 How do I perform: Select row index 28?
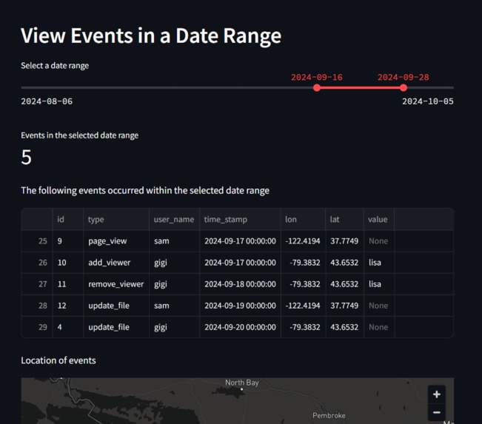[x=37, y=306]
